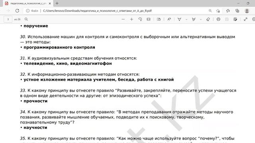Click answer 'телевидение, кино, видеомагнитофон'
This screenshot has width=255, height=143.
68,64
